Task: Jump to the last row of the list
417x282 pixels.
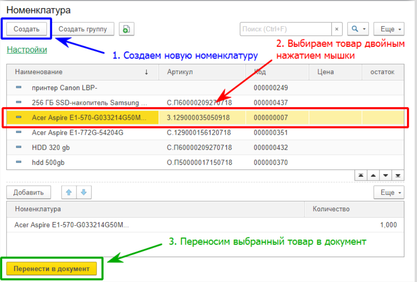Action: 398,175
